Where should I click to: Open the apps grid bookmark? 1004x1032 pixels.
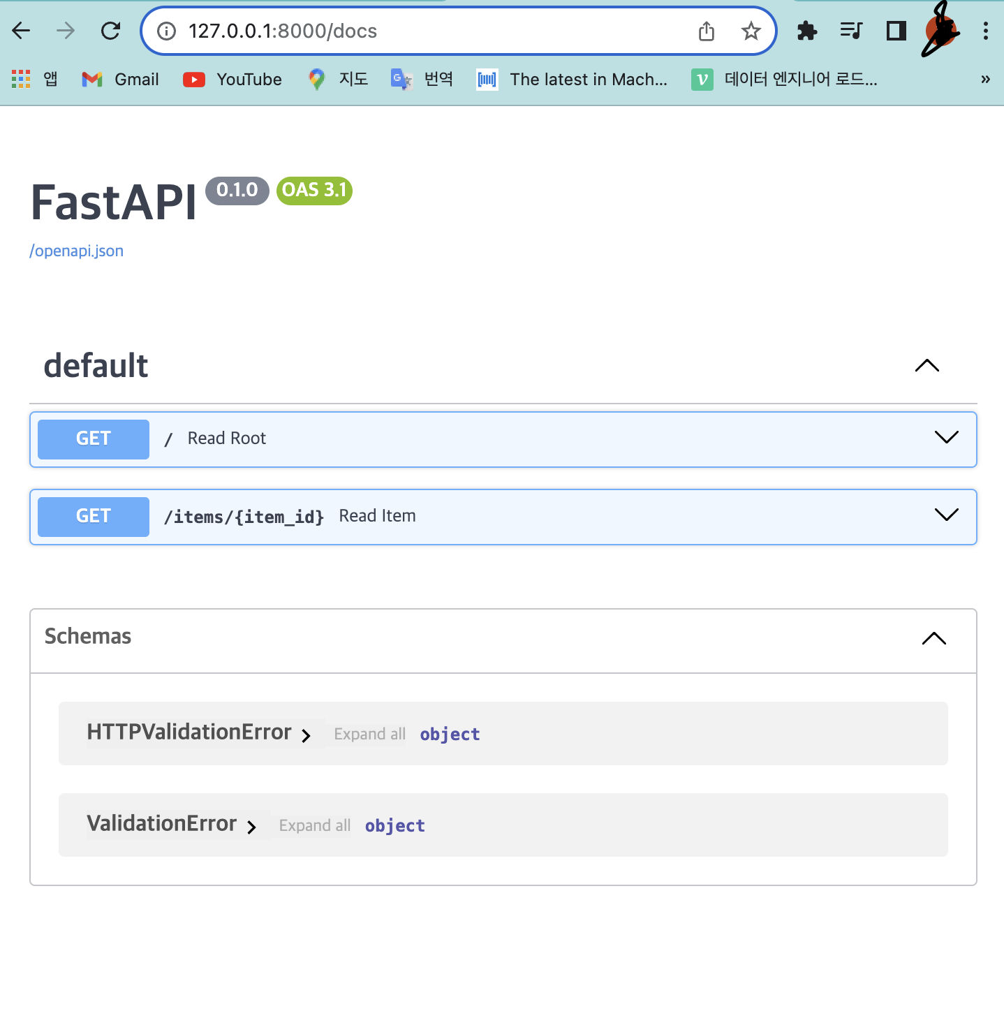click(35, 79)
